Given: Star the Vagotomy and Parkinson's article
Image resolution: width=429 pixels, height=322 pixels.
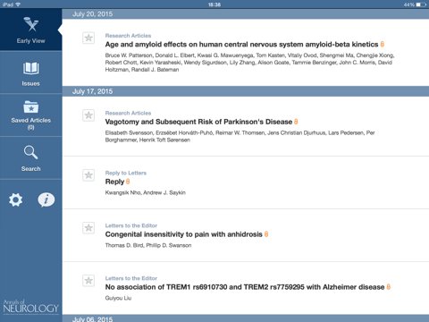Looking at the screenshot, I should point(88,115).
